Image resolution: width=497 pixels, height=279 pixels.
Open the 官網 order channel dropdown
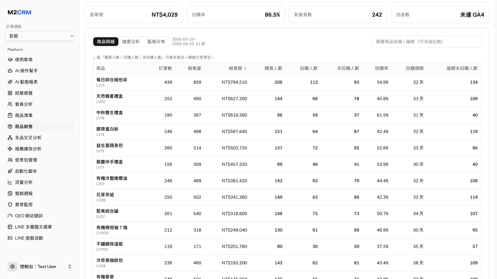40,36
